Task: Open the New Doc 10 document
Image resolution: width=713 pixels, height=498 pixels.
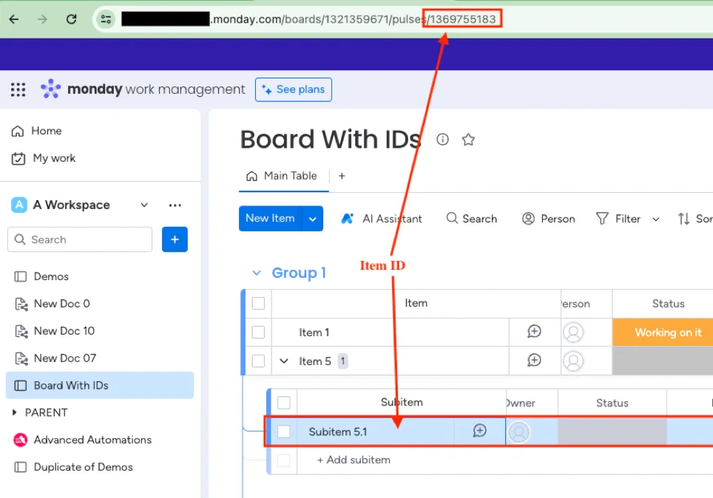Action: point(64,331)
